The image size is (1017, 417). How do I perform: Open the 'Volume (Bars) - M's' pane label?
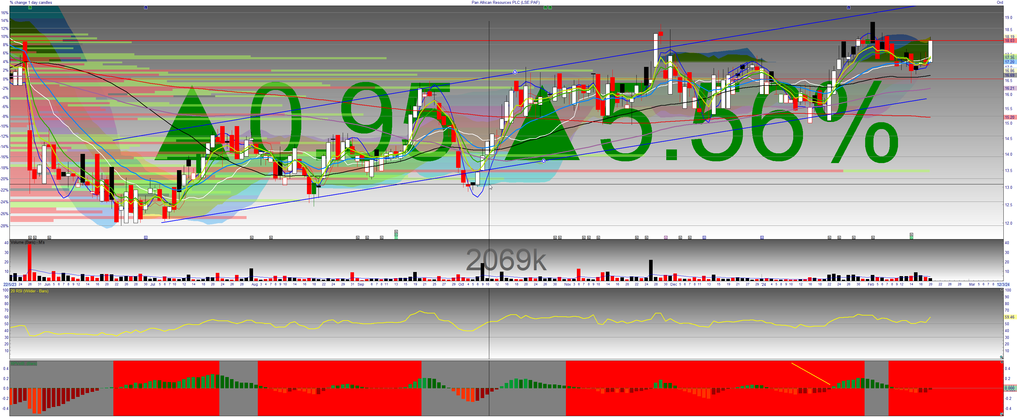coord(28,242)
